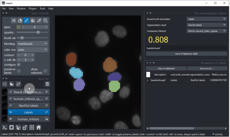Click the properties table horizontal scrollbar
This screenshot has width=230, height=137.
coord(172,128)
